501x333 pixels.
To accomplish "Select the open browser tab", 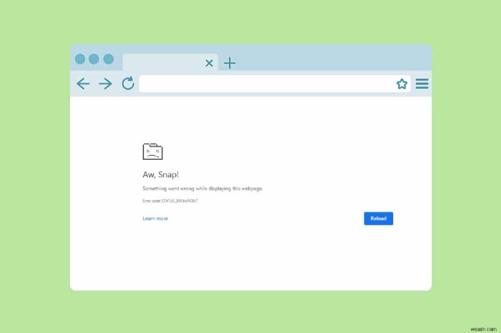I will pos(170,62).
